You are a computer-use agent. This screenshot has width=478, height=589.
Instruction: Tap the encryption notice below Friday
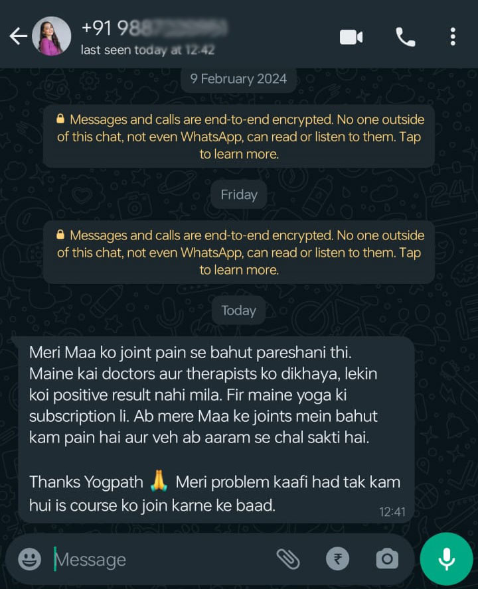click(239, 252)
